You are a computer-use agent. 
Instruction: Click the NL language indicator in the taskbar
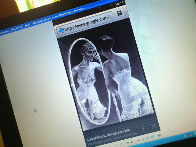coord(185,136)
